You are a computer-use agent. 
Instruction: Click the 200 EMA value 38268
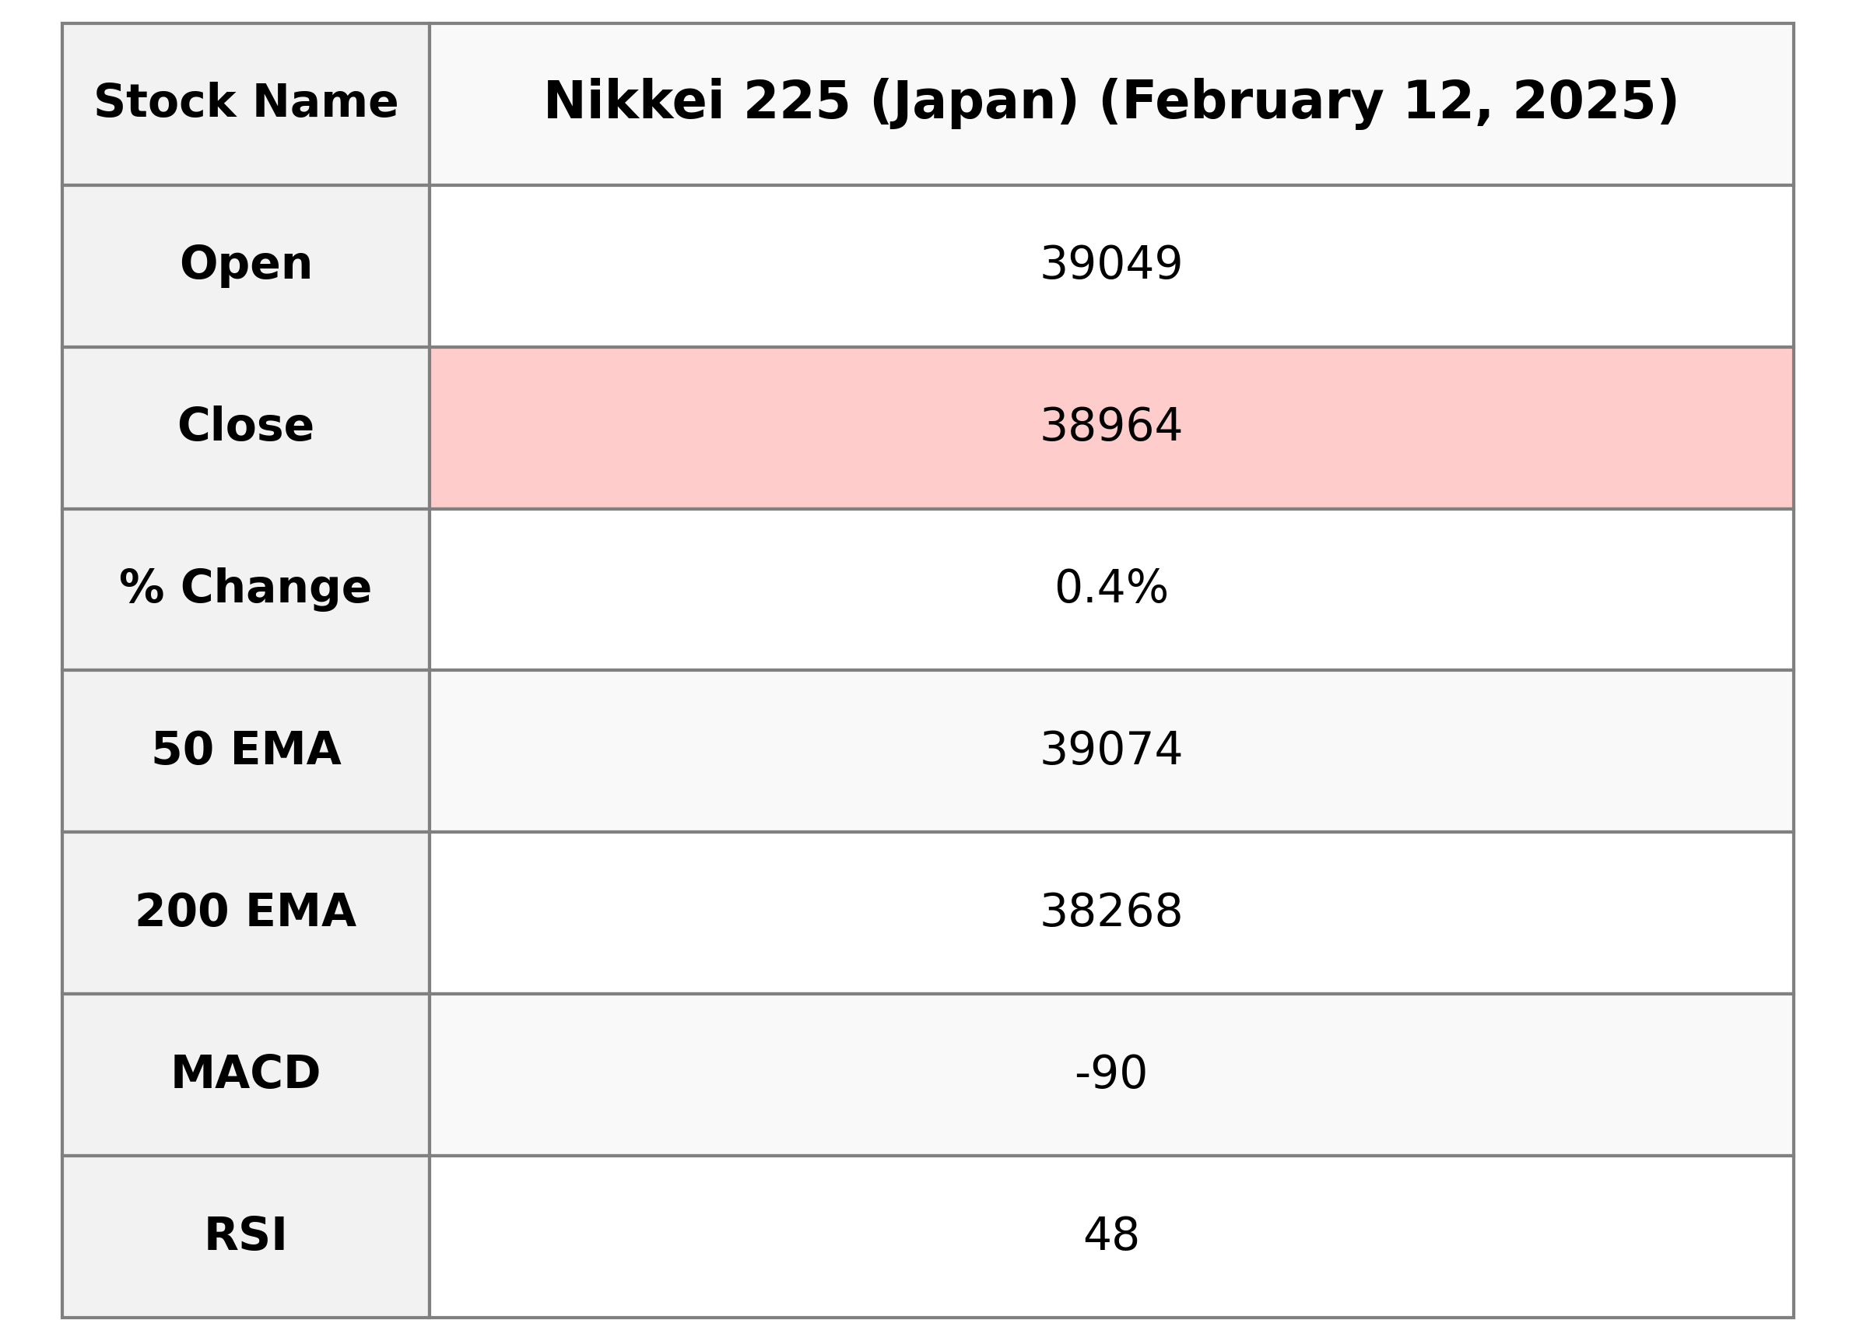click(x=1110, y=911)
